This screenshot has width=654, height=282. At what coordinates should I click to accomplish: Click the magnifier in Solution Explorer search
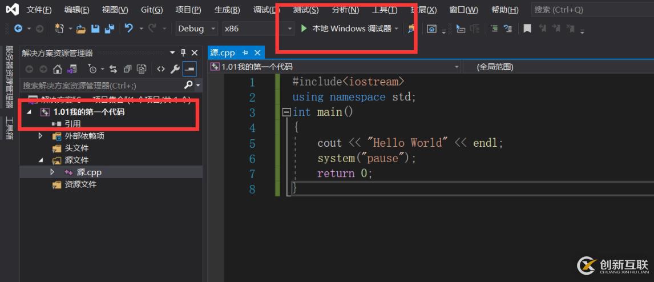tap(188, 85)
